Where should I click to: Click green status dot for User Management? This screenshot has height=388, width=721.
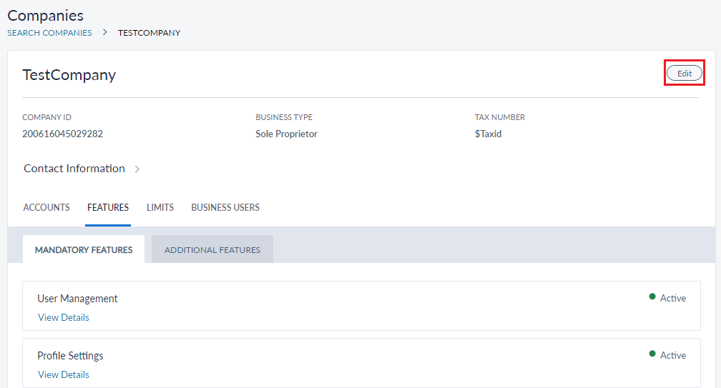pos(652,297)
